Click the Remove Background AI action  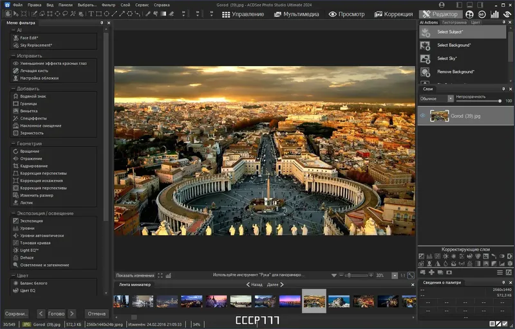pos(454,71)
